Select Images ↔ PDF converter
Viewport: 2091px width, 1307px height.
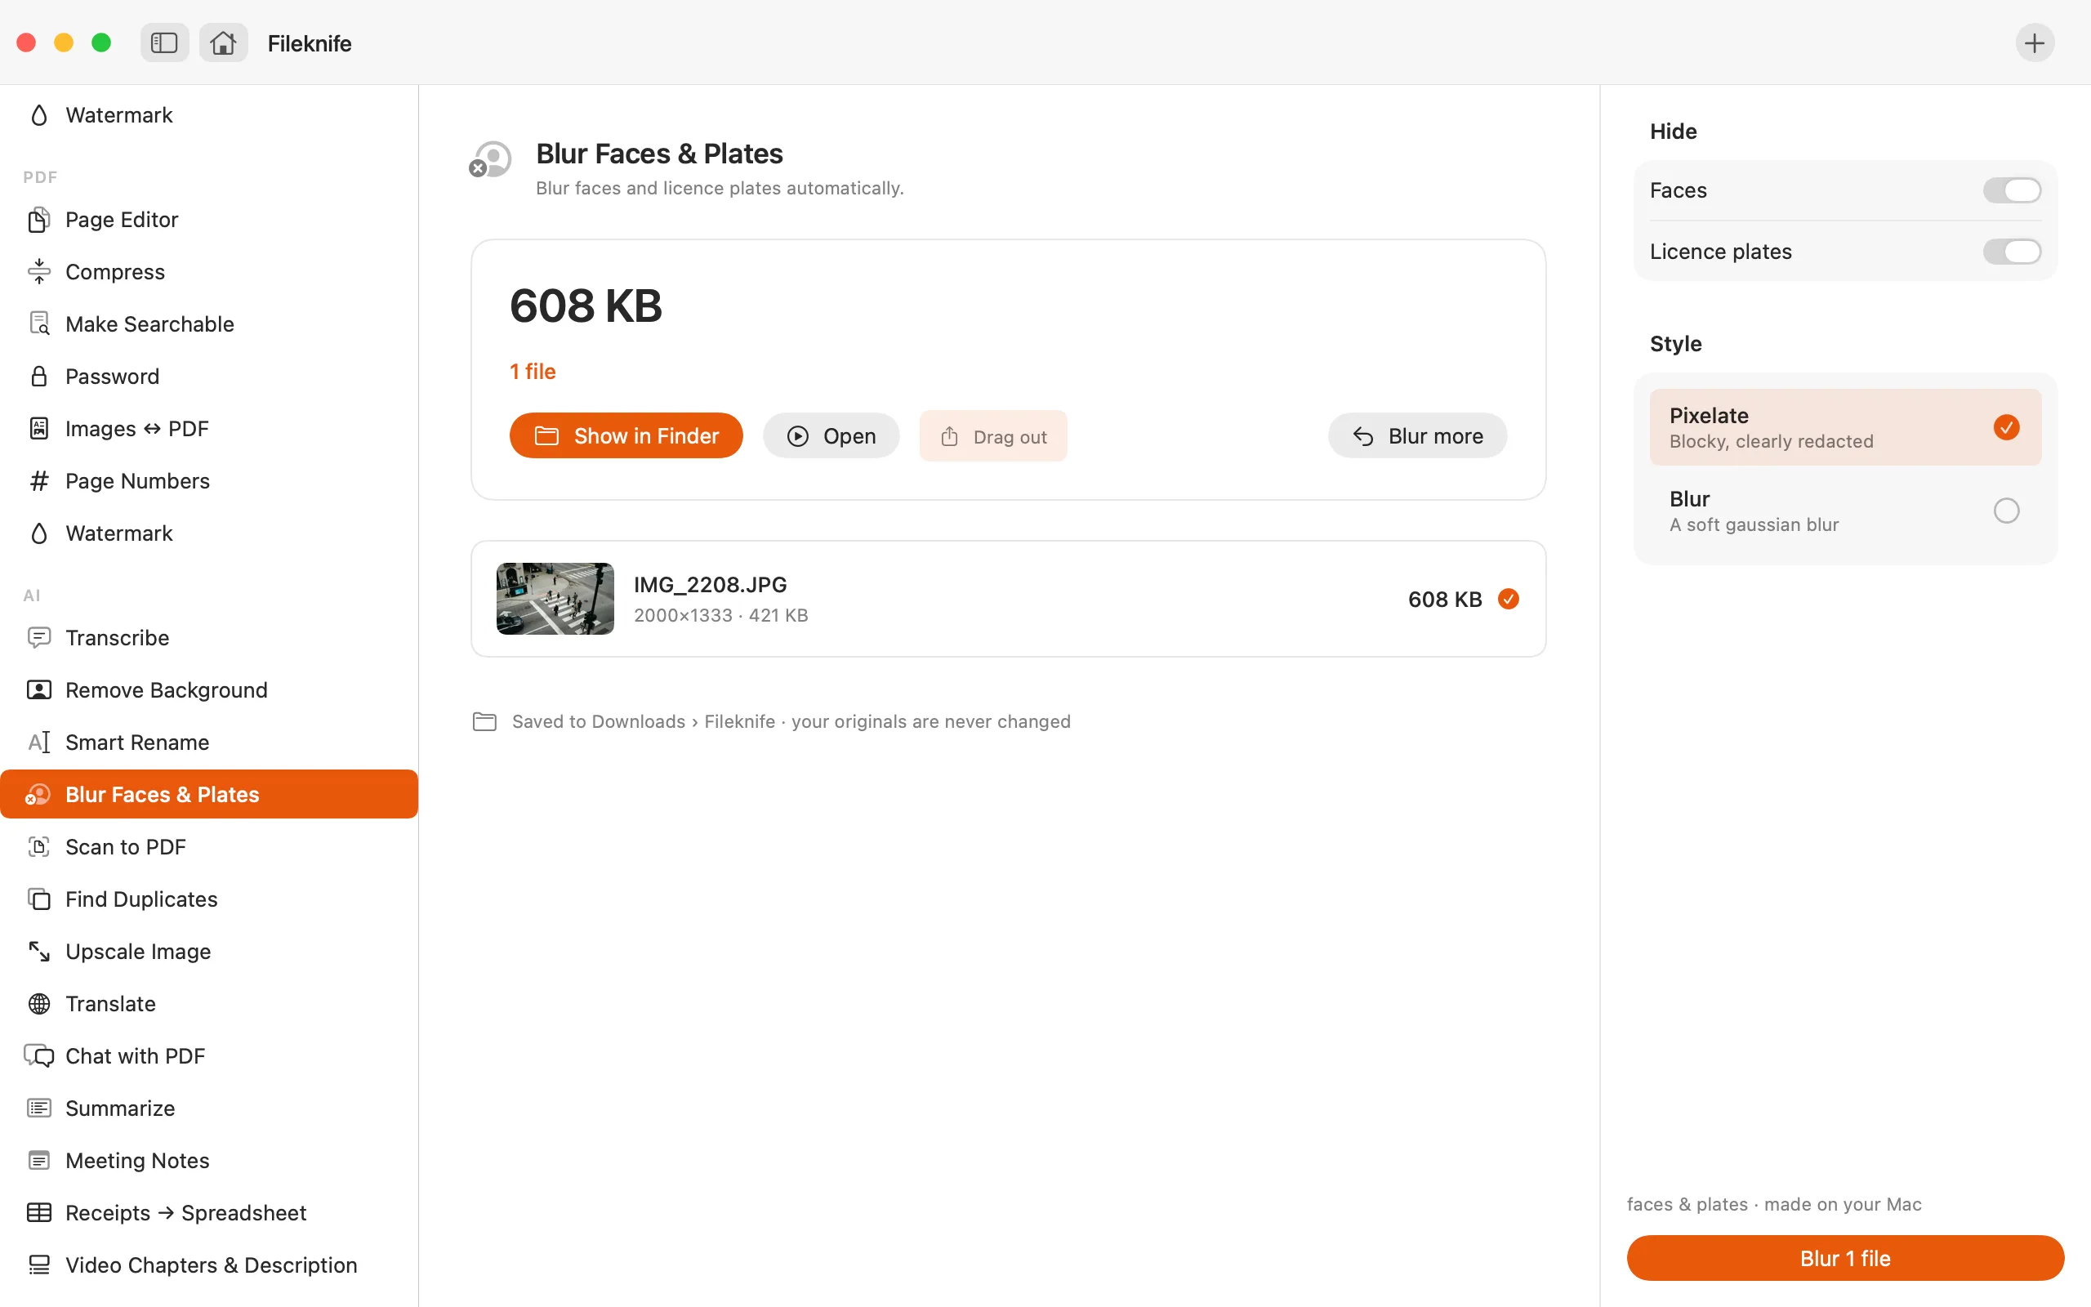[209, 429]
